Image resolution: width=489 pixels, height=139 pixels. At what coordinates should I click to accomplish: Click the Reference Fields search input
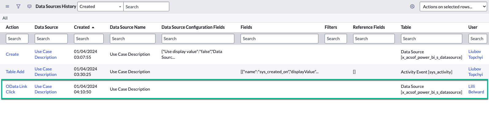374,39
